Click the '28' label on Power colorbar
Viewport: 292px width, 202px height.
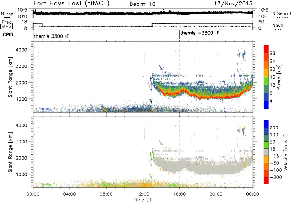point(272,53)
